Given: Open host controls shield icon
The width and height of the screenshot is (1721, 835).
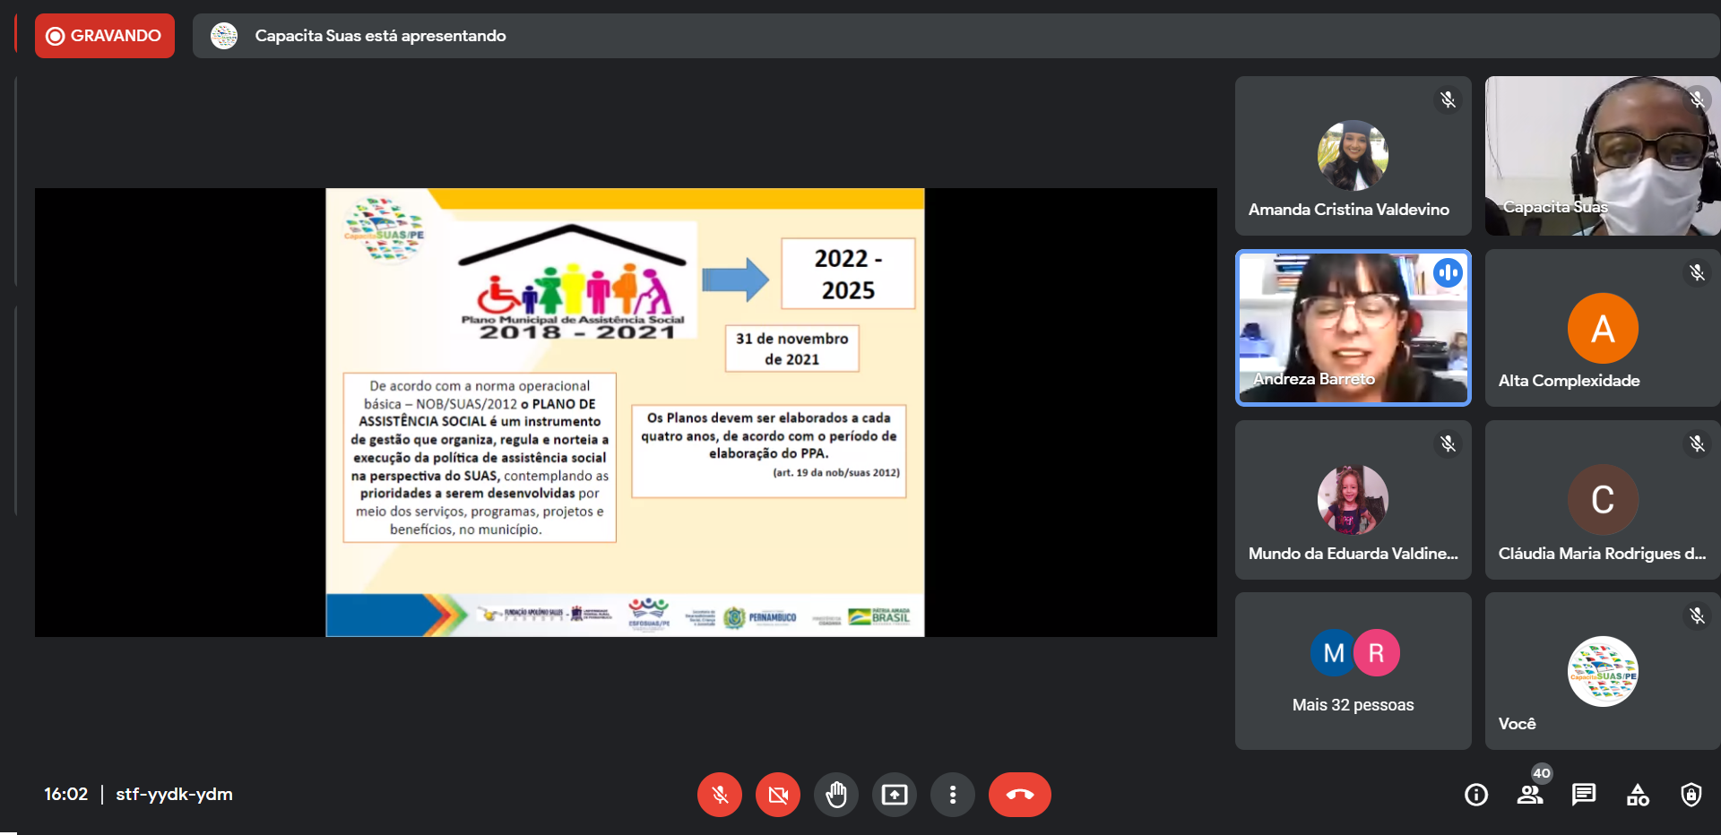Looking at the screenshot, I should 1691,795.
